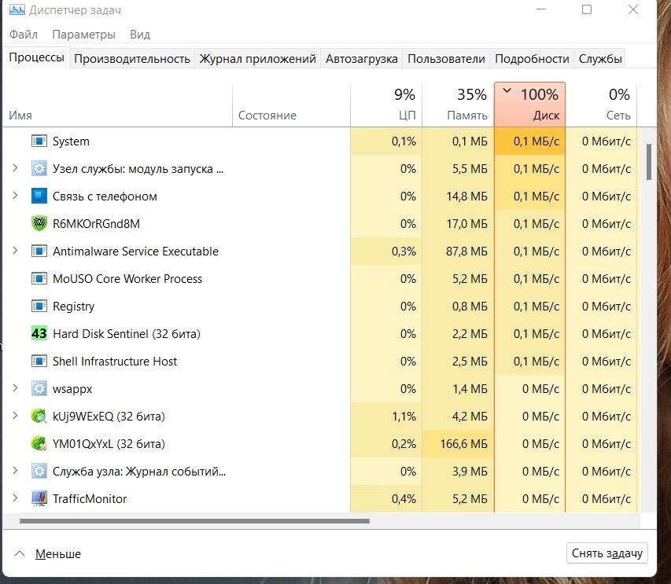This screenshot has width=671, height=584.
Task: Click the TrafficMonitor app icon
Action: click(x=39, y=498)
